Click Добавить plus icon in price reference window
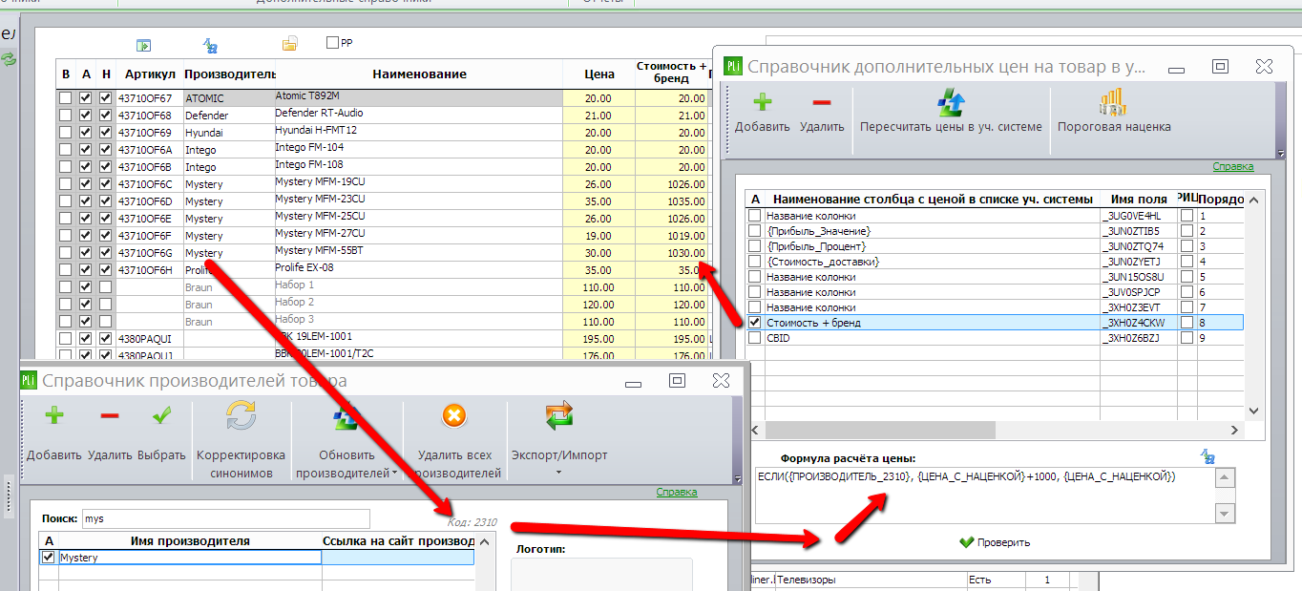The width and height of the screenshot is (1302, 591). pyautogui.click(x=763, y=103)
